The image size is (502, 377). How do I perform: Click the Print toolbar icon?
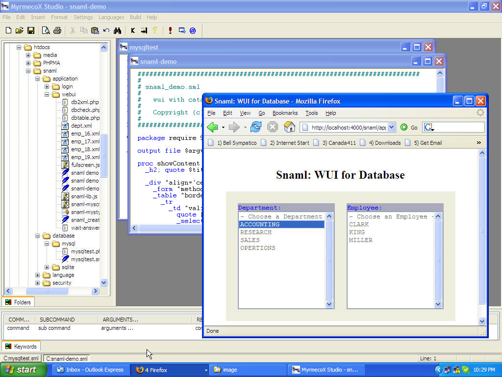pyautogui.click(x=57, y=30)
